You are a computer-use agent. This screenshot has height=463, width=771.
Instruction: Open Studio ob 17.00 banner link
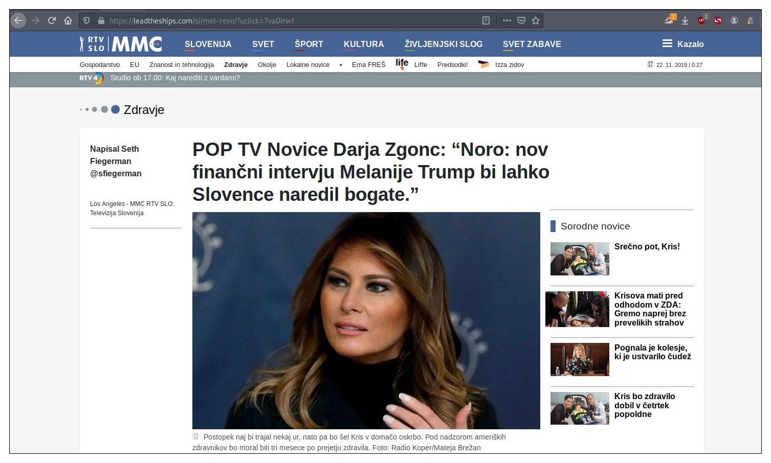[x=175, y=78]
